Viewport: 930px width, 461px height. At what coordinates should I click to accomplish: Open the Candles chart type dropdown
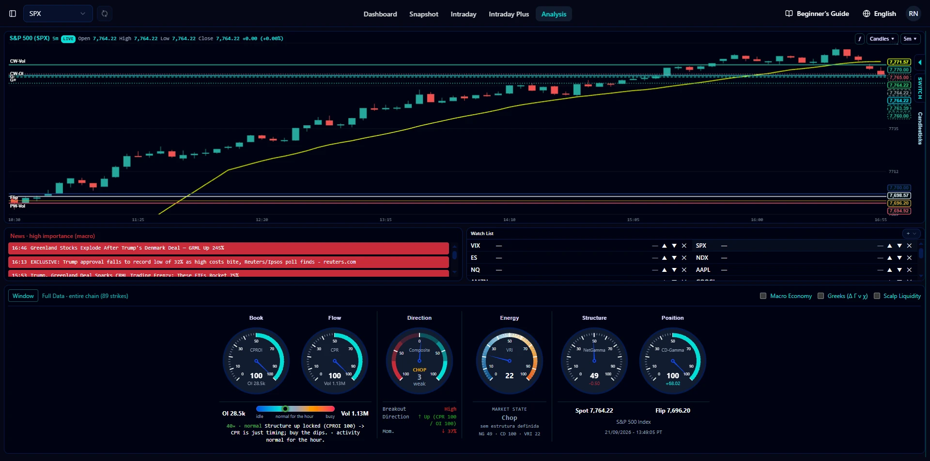882,39
